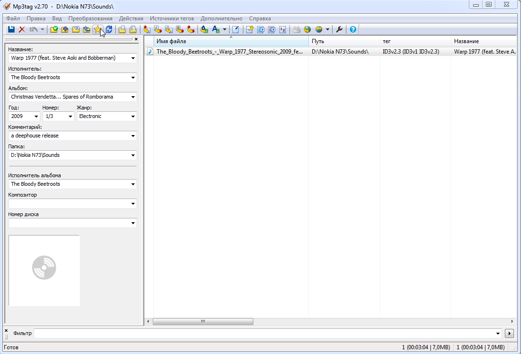Expand the Год dropdown showing 2009
The image size is (521, 354).
click(36, 117)
